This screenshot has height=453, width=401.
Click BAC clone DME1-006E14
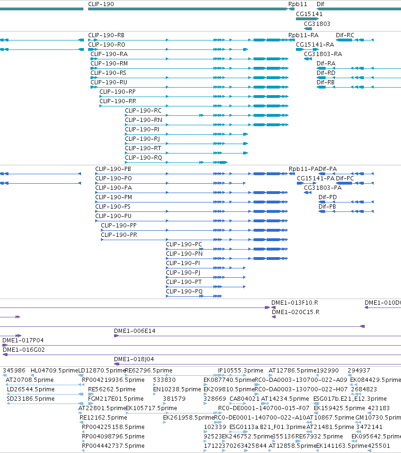[x=134, y=331]
